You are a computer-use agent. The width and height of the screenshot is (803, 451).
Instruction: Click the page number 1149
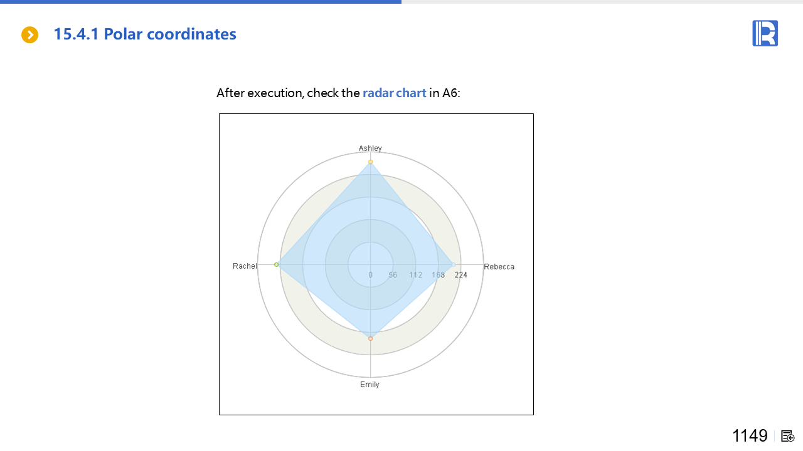pos(750,436)
